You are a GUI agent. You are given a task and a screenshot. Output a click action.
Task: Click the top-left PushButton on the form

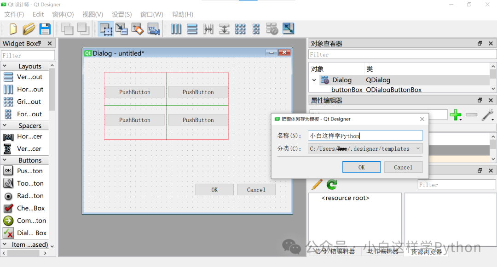coord(135,92)
